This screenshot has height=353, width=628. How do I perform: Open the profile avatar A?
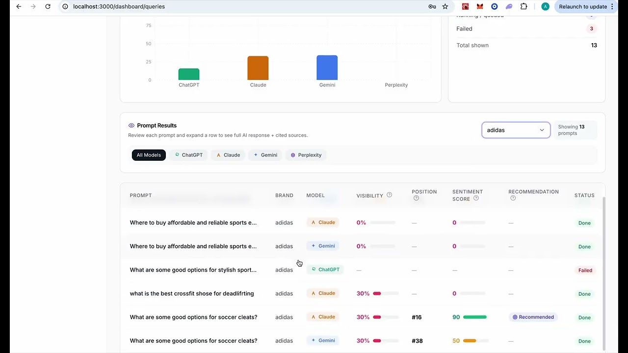coord(545,6)
